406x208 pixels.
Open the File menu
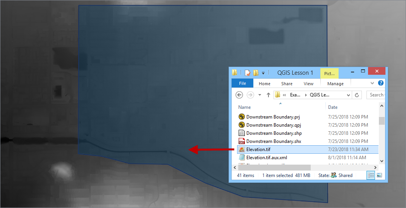(243, 83)
